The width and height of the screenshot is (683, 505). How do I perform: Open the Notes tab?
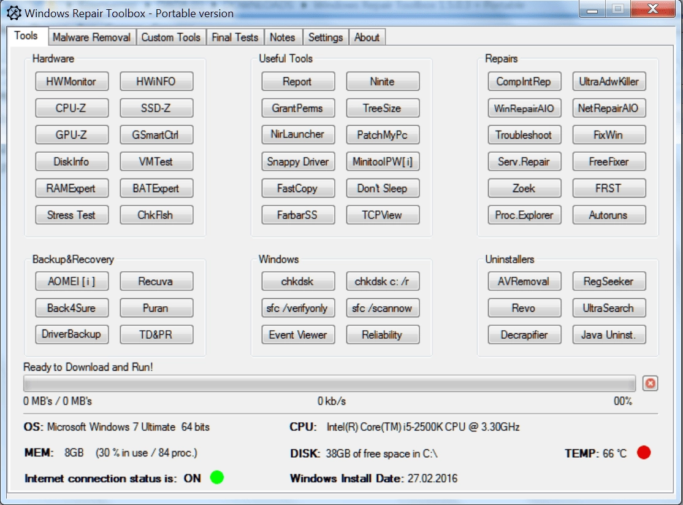click(282, 37)
